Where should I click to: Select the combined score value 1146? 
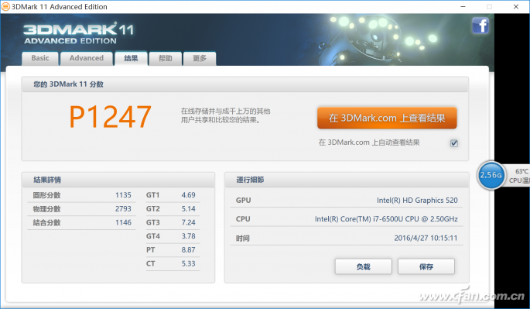[x=123, y=222]
